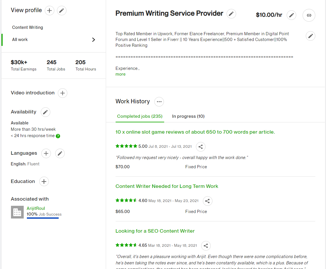Add a video introduction

click(62, 93)
